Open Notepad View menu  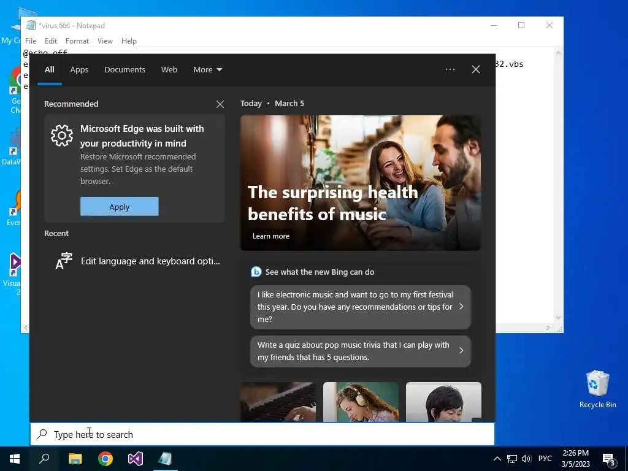coord(105,41)
